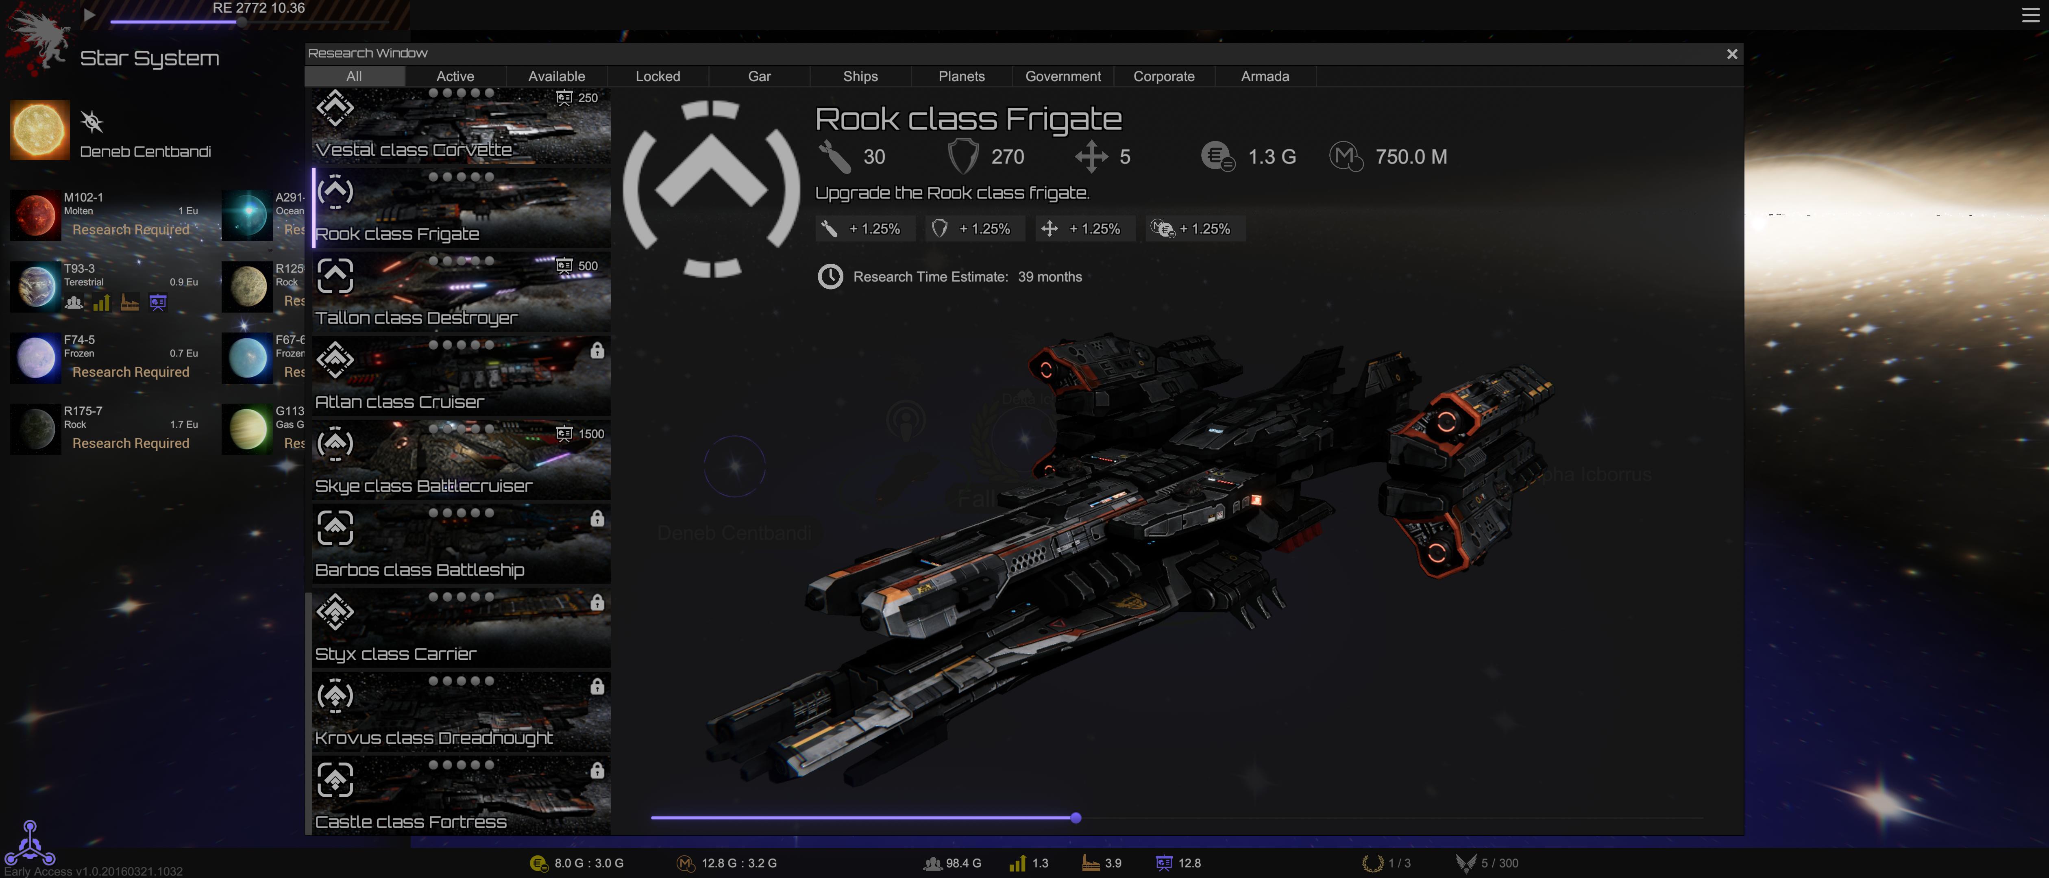Click the Atlan class Cruiser class icon
The width and height of the screenshot is (2049, 878).
tap(335, 359)
